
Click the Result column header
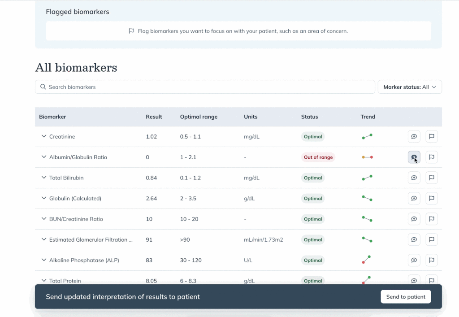[x=154, y=117]
